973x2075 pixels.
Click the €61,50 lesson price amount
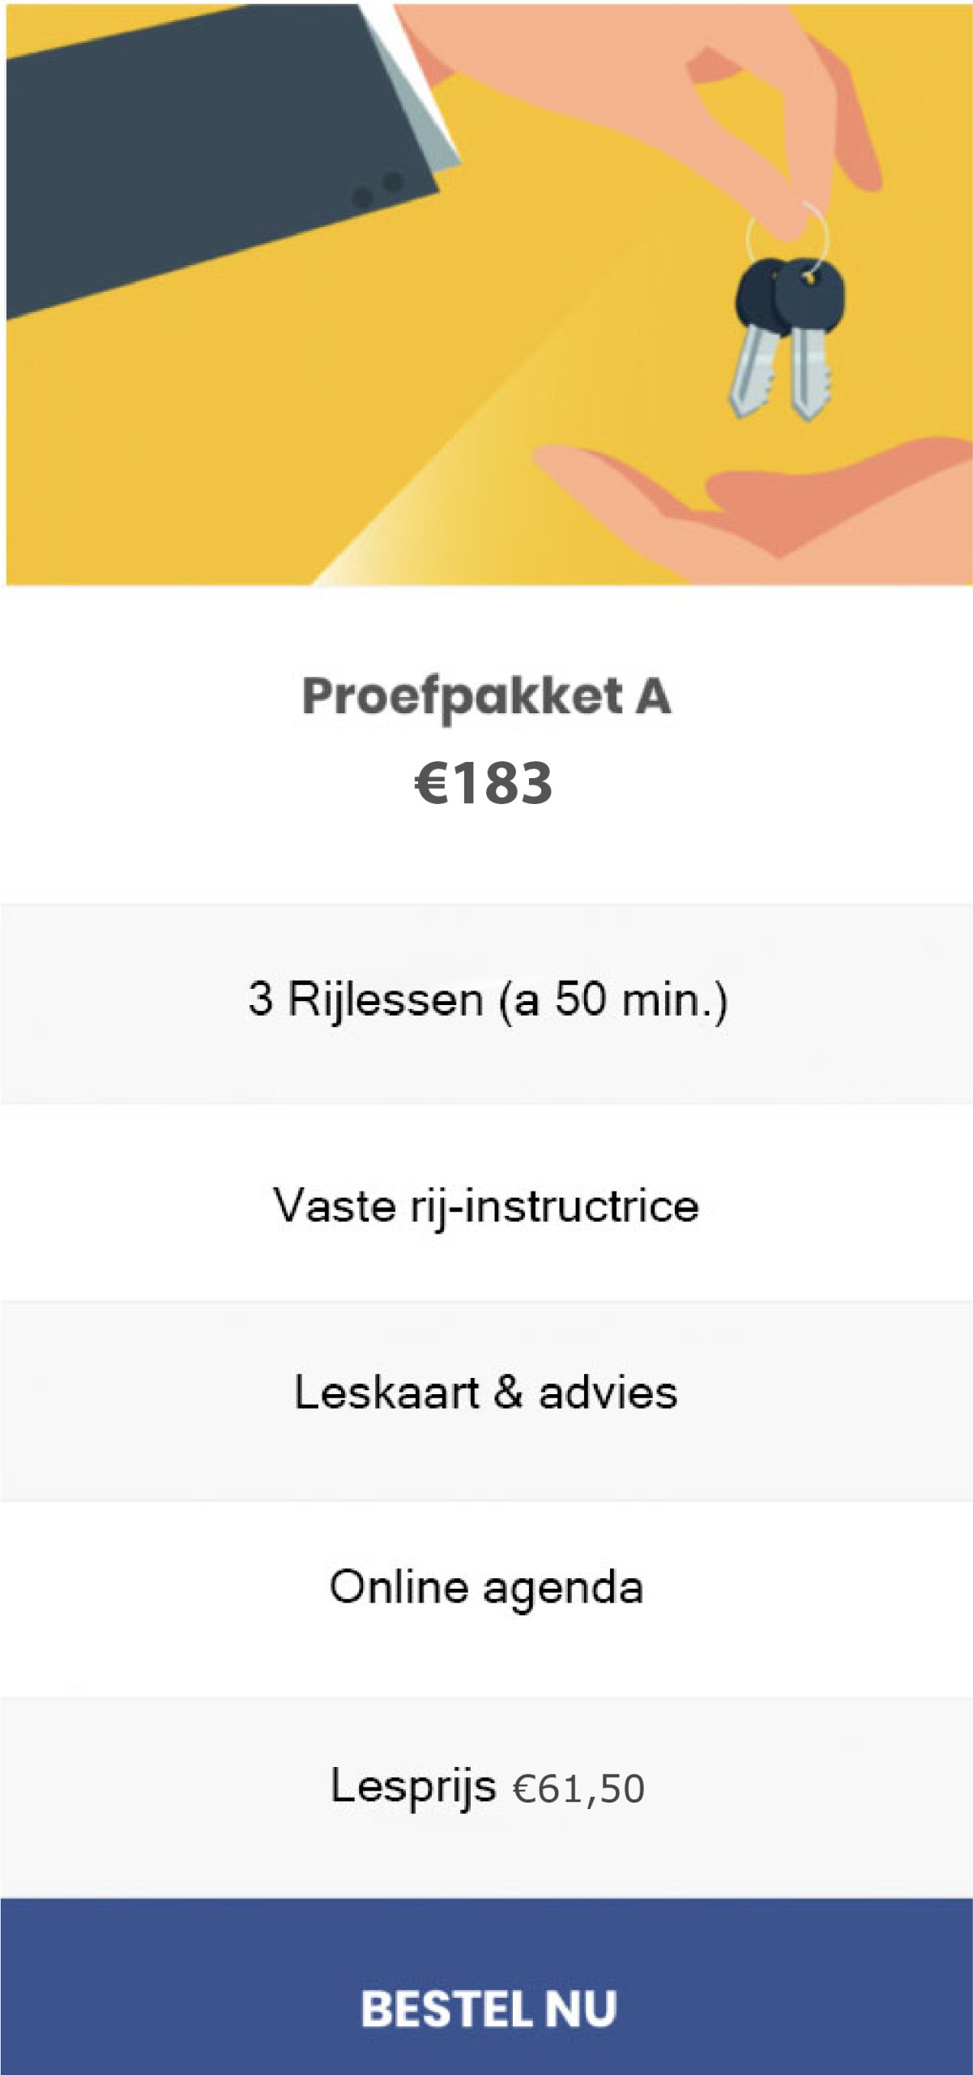[578, 1789]
